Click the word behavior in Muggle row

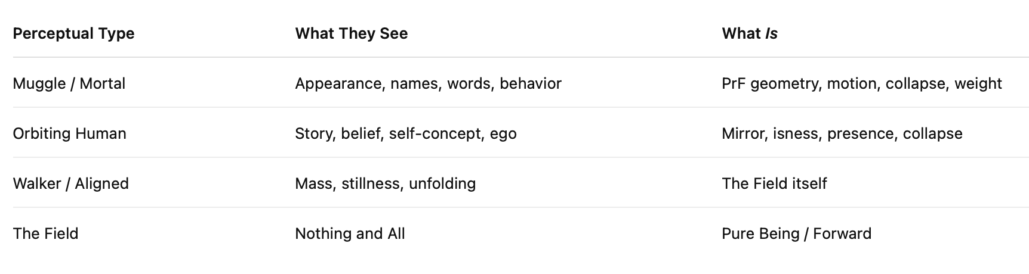(x=530, y=83)
